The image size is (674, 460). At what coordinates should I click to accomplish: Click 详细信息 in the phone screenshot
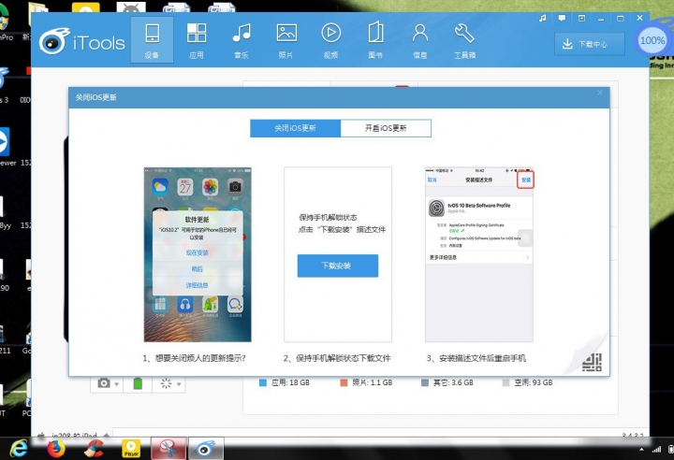coord(198,285)
